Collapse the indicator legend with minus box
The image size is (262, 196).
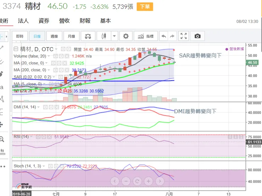(x=16, y=49)
